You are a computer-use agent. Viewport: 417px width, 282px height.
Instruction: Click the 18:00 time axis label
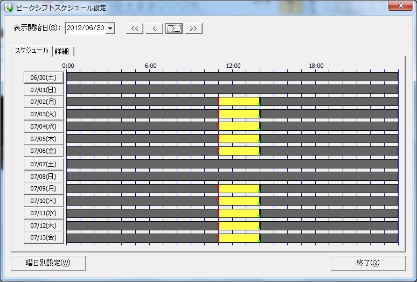pos(316,66)
